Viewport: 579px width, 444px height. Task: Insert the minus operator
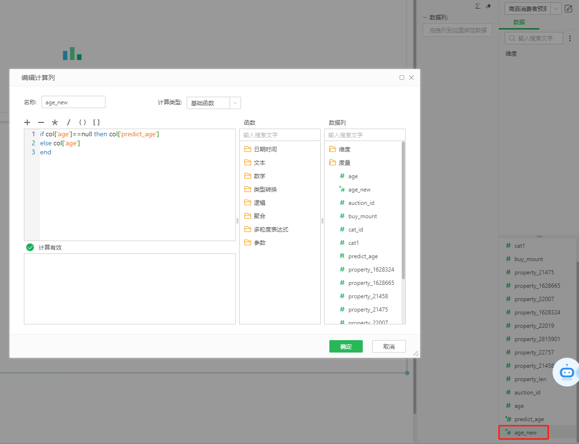[x=41, y=122]
